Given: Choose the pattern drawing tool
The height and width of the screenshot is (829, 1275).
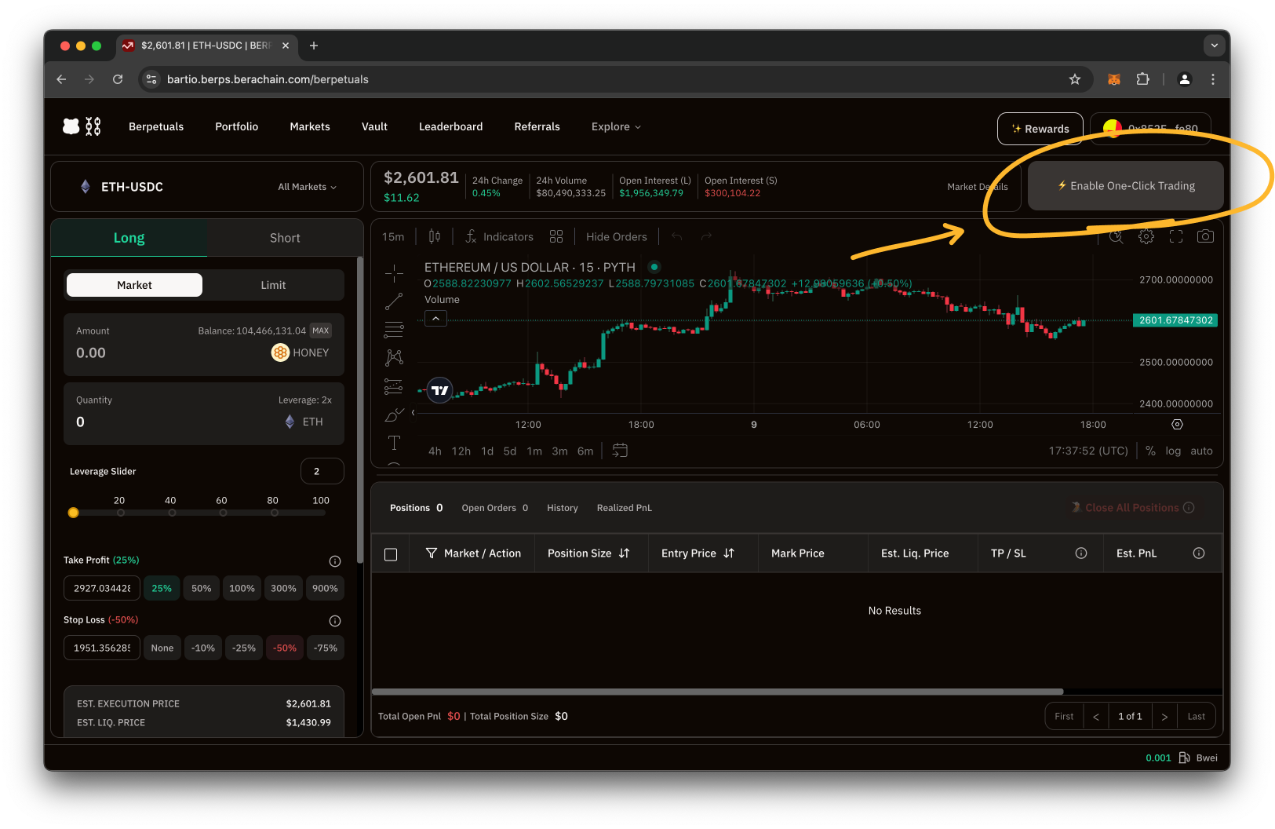Looking at the screenshot, I should (394, 358).
